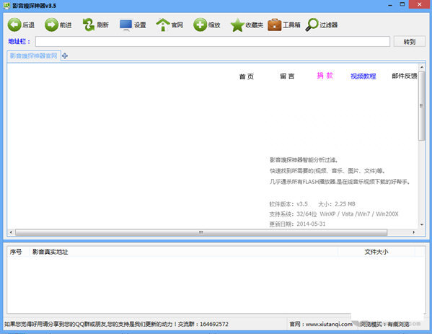Viewport: 432px width, 334px height.
Task: Click the green back arrow icon (后退)
Action: (x=14, y=25)
